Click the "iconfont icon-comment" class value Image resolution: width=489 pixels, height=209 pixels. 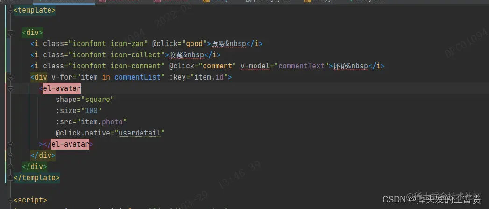(116, 66)
